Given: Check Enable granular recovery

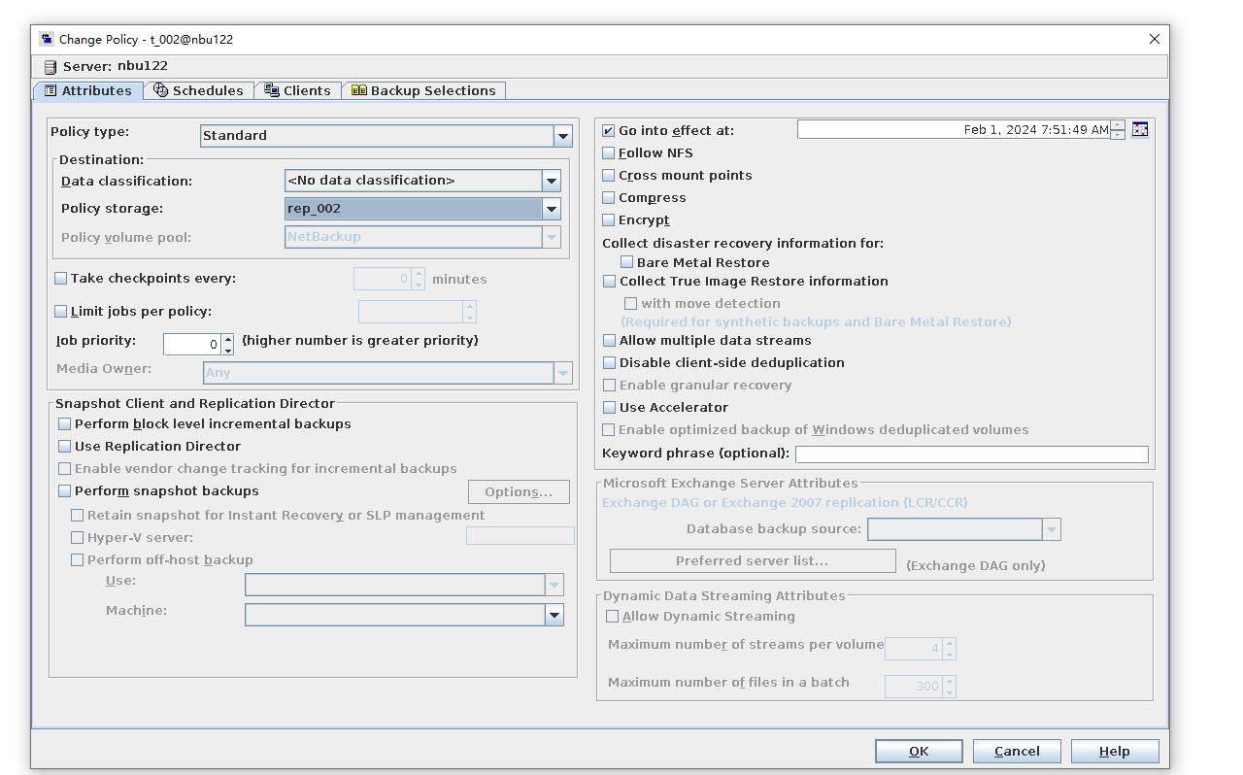Looking at the screenshot, I should click(x=609, y=385).
